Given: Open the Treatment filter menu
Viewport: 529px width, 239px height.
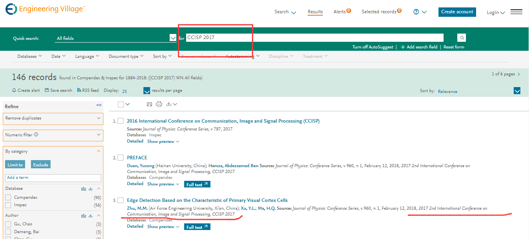Looking at the screenshot, I should pos(315,57).
